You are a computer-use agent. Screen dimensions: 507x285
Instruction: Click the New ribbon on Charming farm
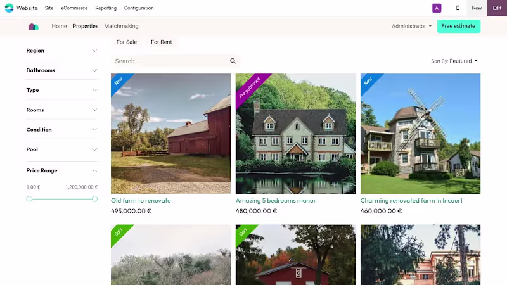coord(368,81)
